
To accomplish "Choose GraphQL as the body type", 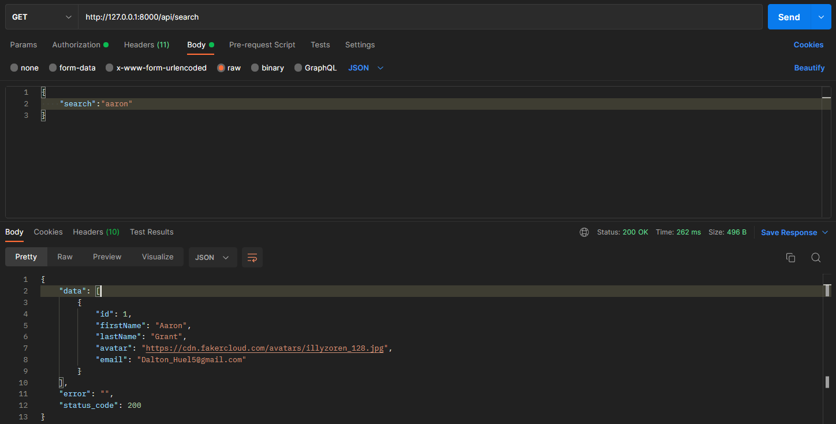I will tap(315, 68).
